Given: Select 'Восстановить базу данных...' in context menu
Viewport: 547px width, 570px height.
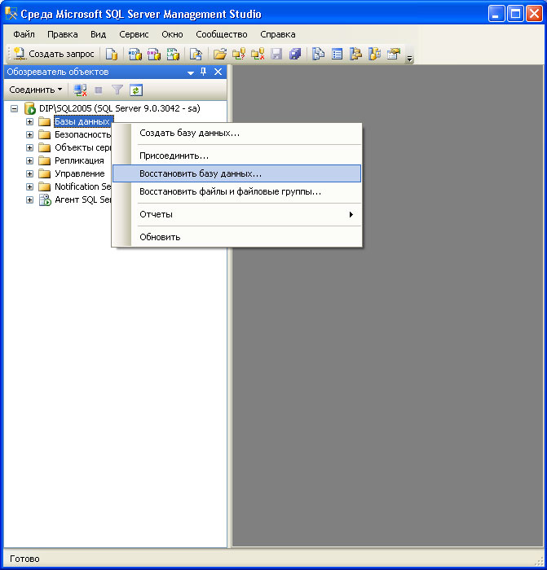Looking at the screenshot, I should (x=201, y=173).
